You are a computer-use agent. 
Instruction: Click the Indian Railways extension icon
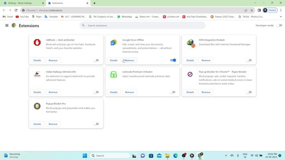pos(37,74)
